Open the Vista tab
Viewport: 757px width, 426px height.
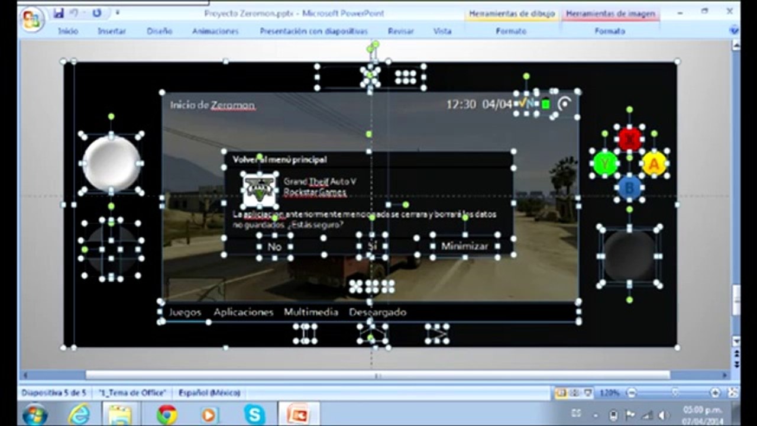[x=442, y=31]
